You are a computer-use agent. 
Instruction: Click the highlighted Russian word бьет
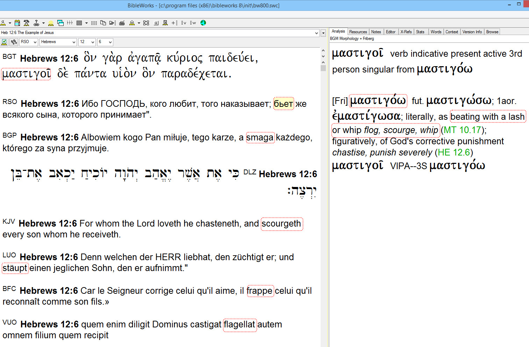click(284, 104)
